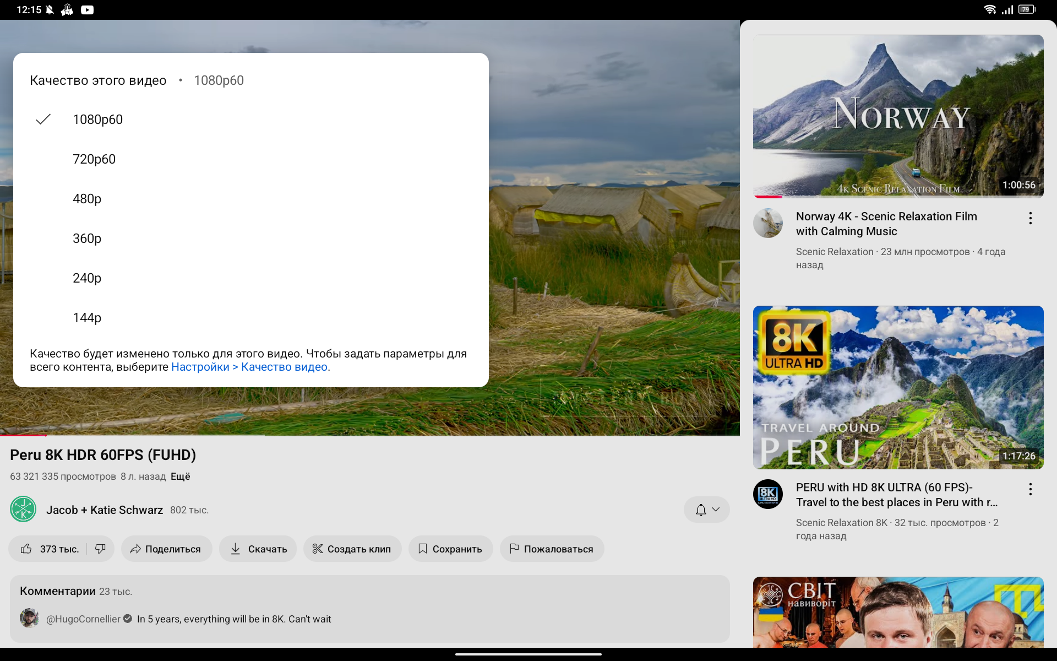Tap the Поделиться share arrow button
Image resolution: width=1057 pixels, height=661 pixels.
pyautogui.click(x=166, y=549)
